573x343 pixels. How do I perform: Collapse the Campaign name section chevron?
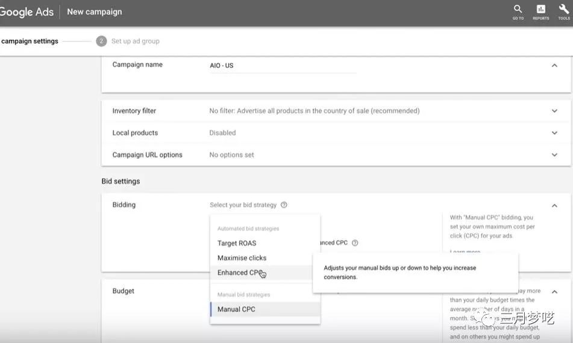tap(554, 65)
